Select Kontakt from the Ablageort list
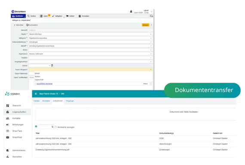 37,77
